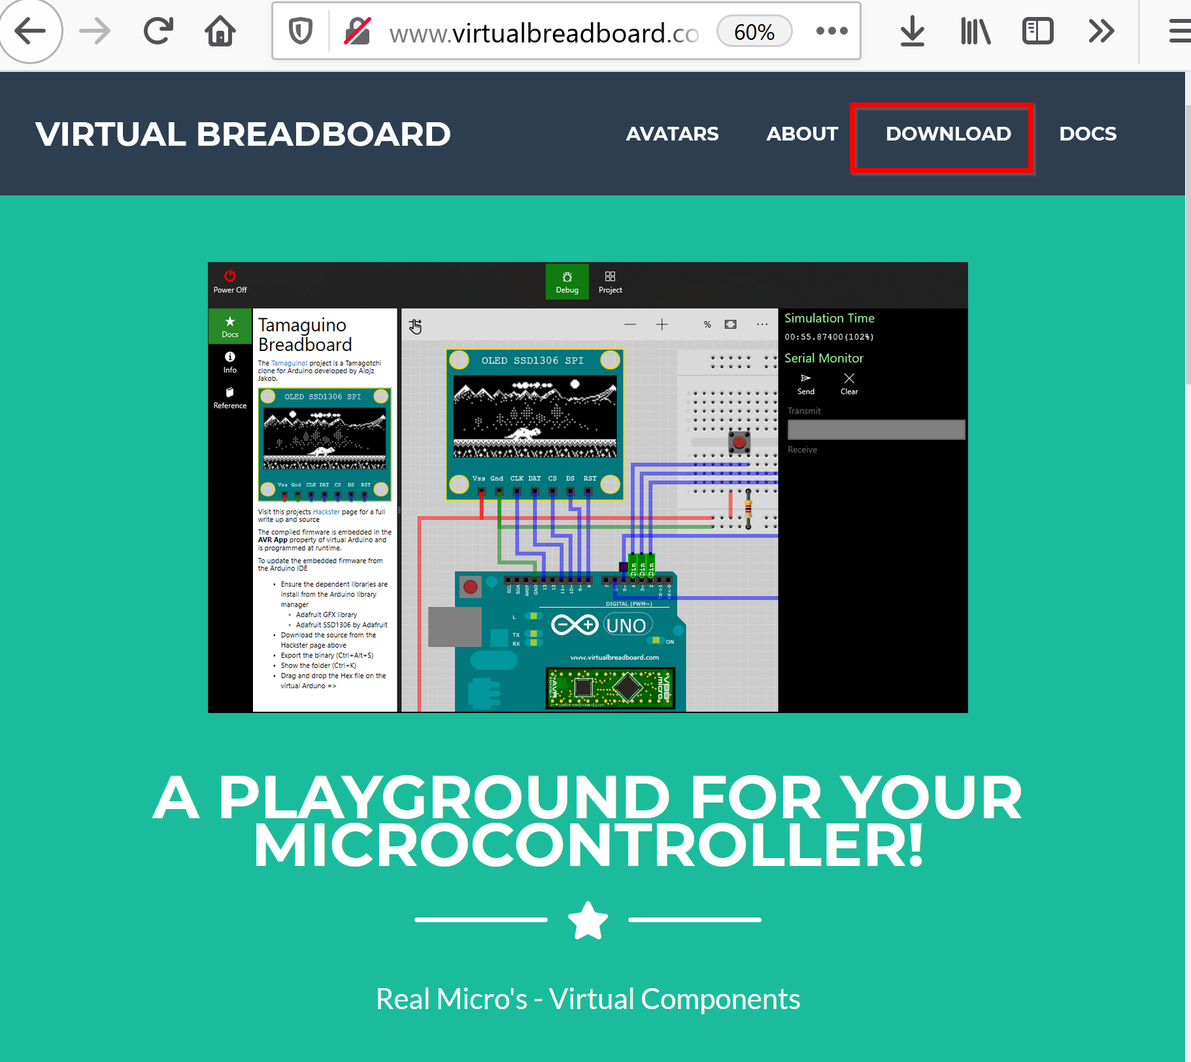Open the DOWNLOAD navigation item
1191x1062 pixels.
click(948, 134)
